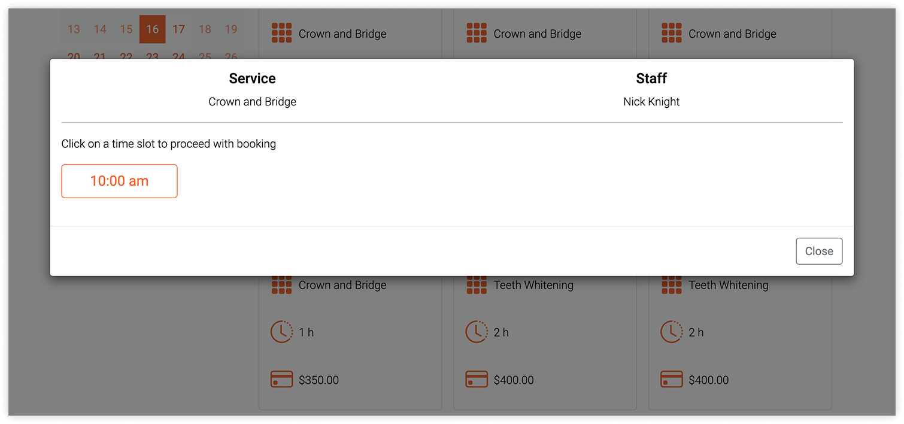Click Crown and Bridge under the Service heading
Image resolution: width=904 pixels, height=424 pixels.
point(253,102)
